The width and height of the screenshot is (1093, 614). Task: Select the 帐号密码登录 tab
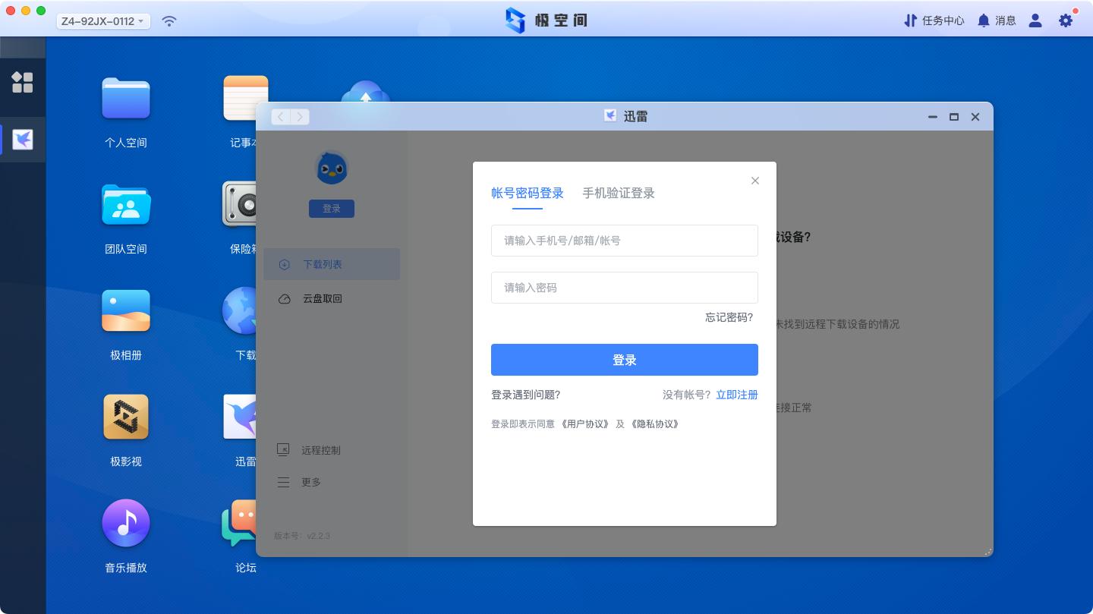coord(527,193)
